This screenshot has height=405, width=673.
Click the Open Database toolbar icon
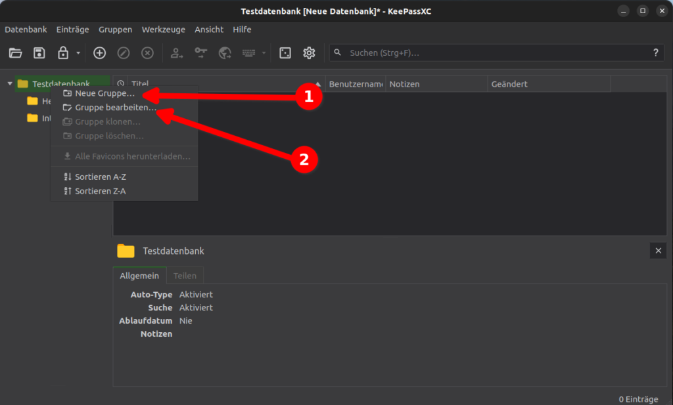pyautogui.click(x=16, y=53)
